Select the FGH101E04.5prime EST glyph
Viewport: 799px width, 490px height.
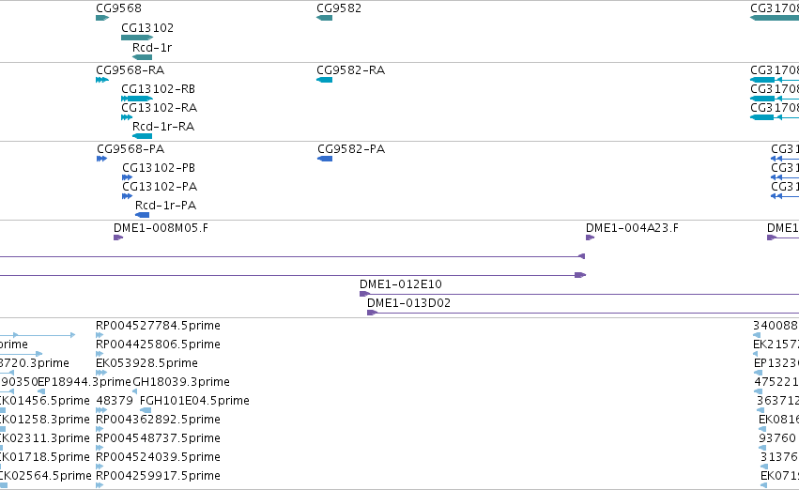(x=146, y=410)
